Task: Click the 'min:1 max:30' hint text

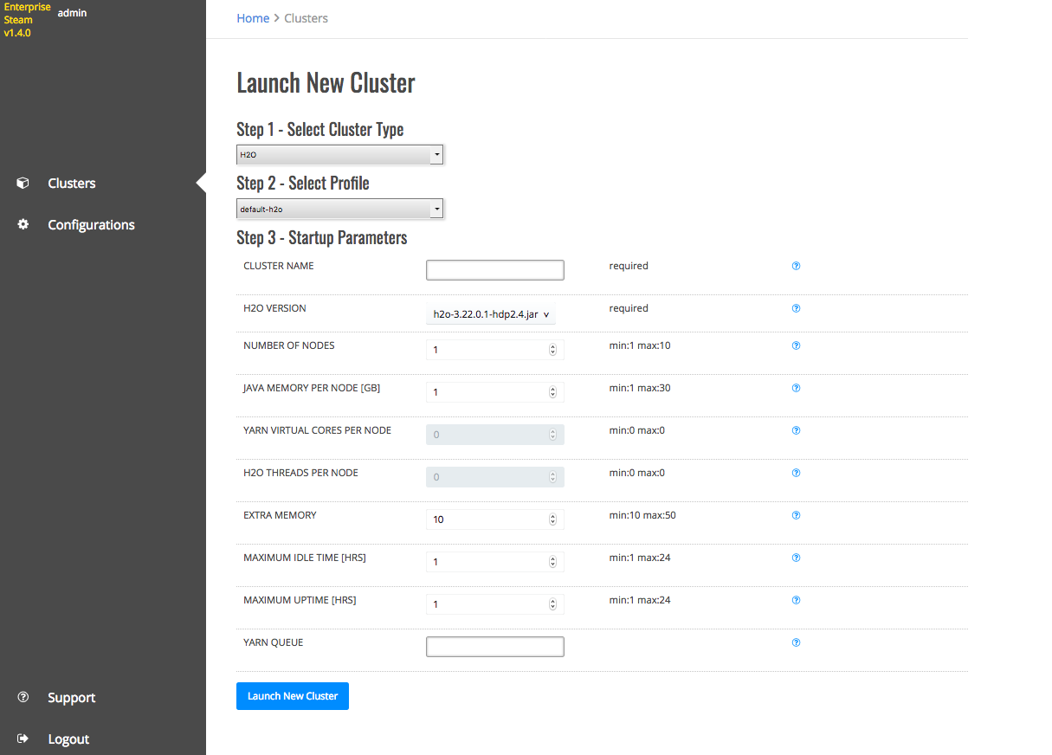Action: pyautogui.click(x=640, y=388)
